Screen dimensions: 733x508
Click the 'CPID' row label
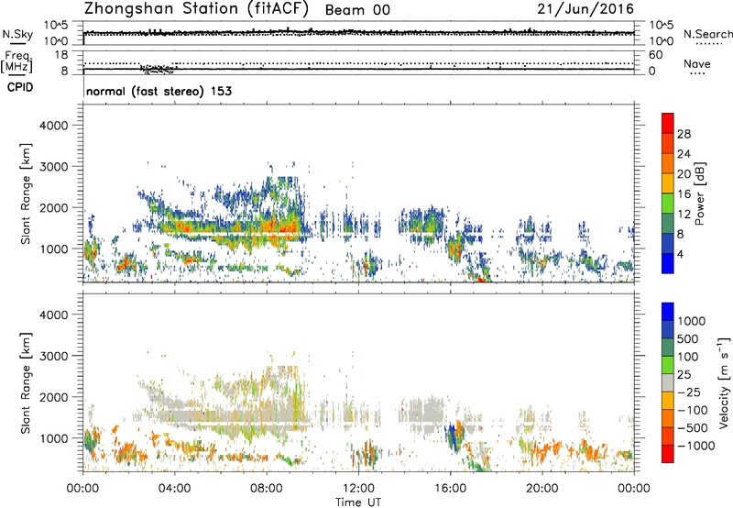[x=20, y=87]
